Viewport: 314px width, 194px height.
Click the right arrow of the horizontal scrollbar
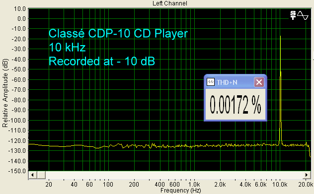pos(307,175)
